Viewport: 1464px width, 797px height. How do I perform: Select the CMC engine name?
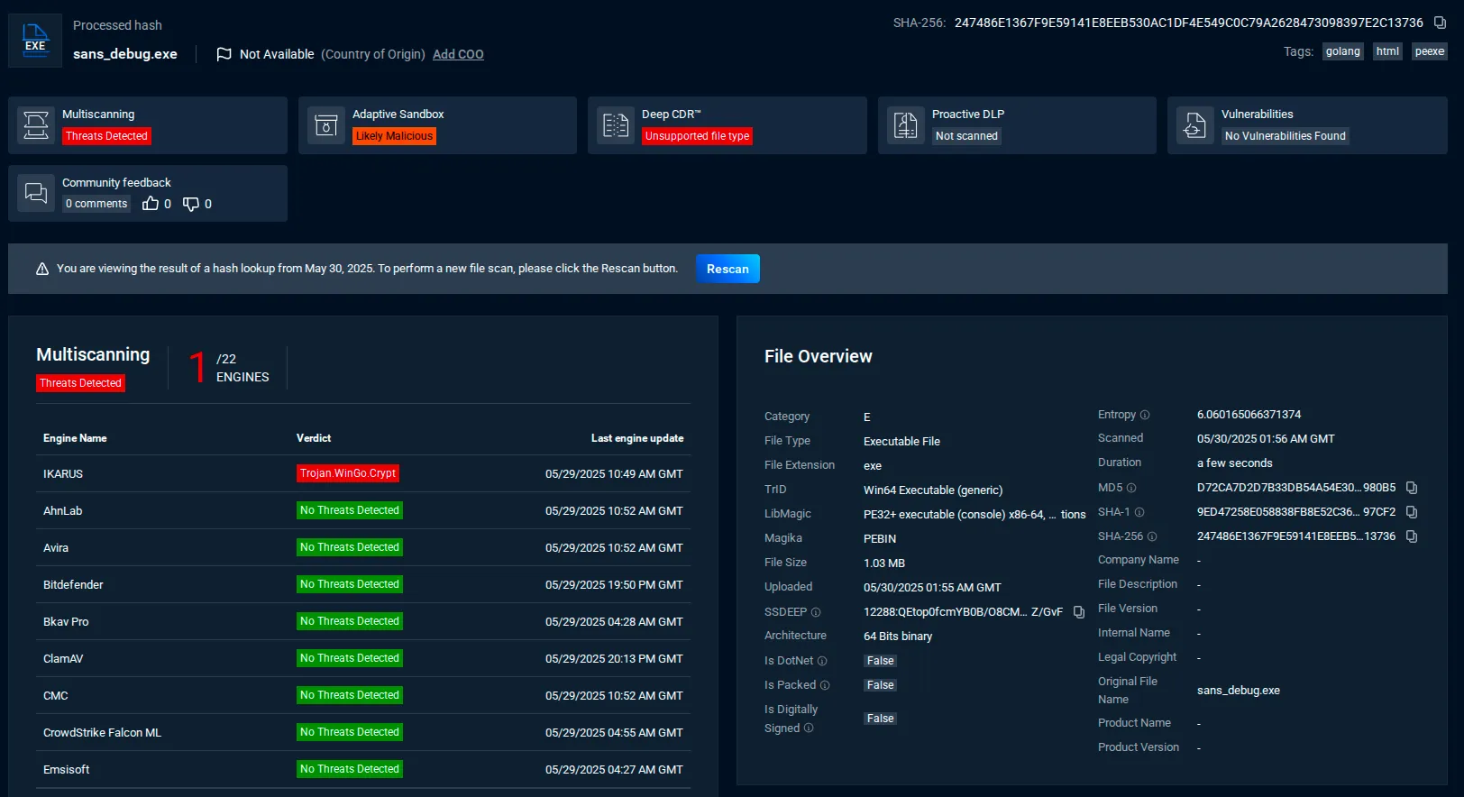(x=56, y=696)
